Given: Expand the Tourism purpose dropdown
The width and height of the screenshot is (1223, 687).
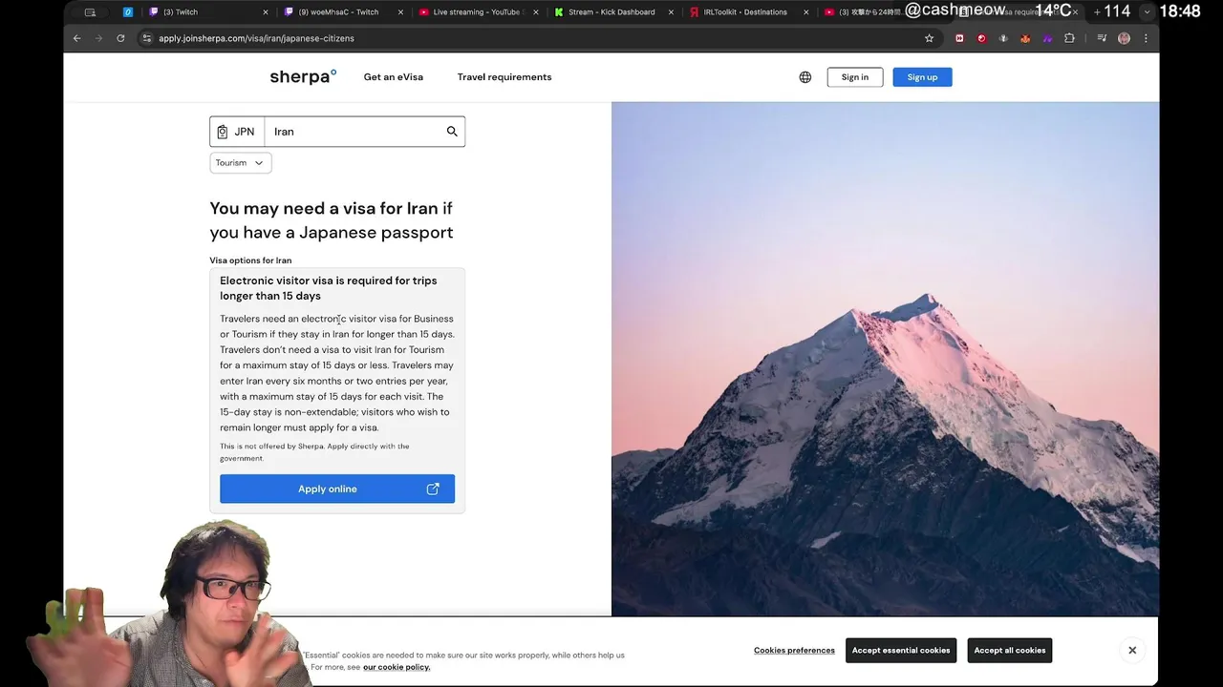Looking at the screenshot, I should [x=241, y=163].
